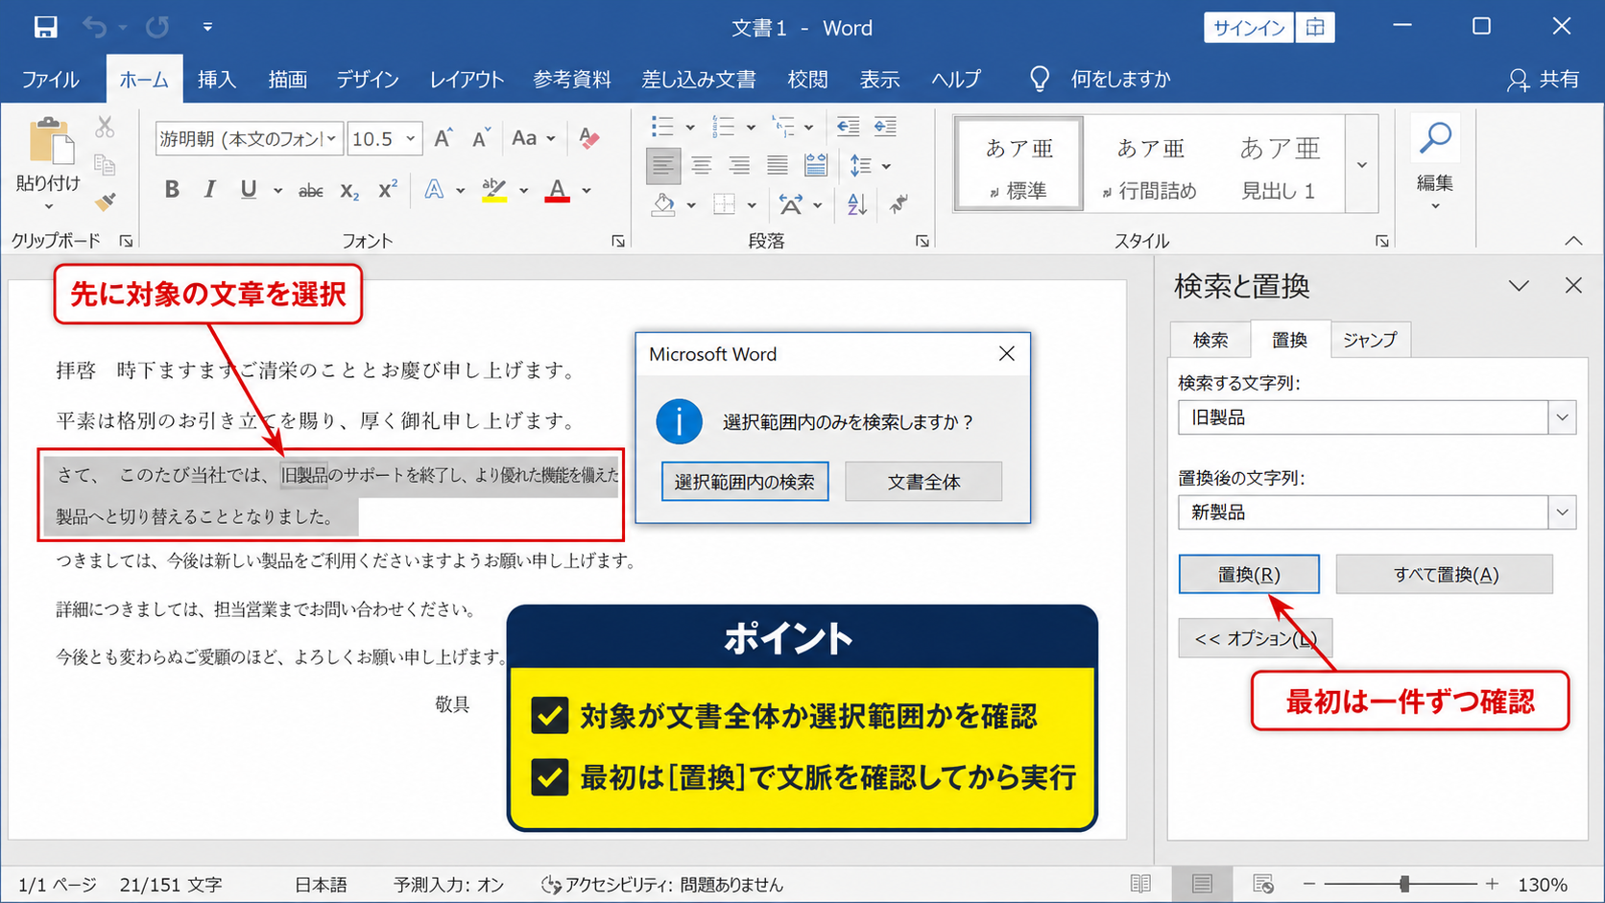Expand the 置換後の文字列 combo box arrow
This screenshot has height=903, width=1605.
[1562, 512]
